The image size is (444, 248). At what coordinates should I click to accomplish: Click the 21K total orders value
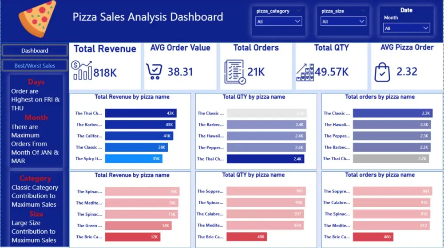click(x=256, y=72)
